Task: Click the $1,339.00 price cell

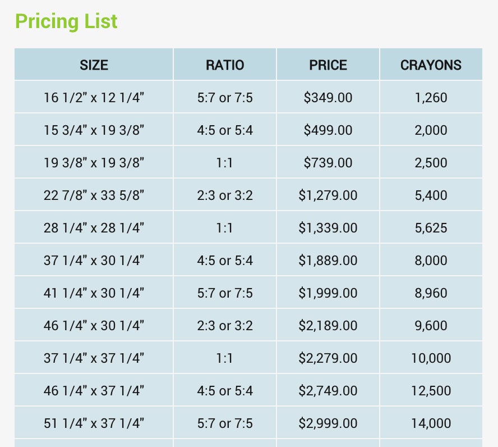Action: (x=328, y=228)
